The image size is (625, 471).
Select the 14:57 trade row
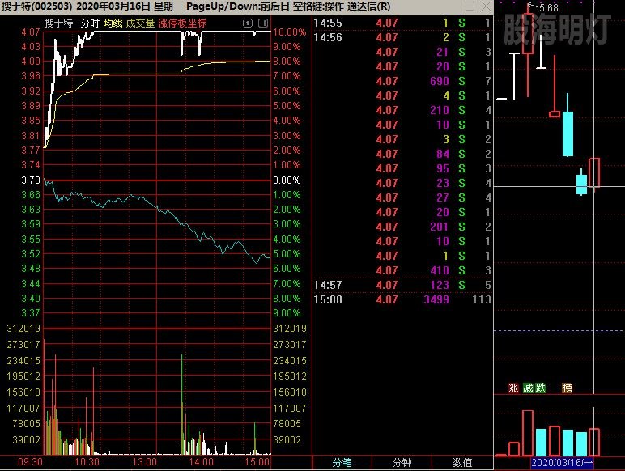coord(402,285)
